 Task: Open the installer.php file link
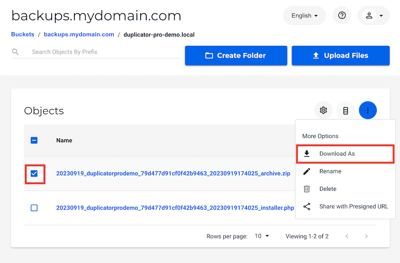(x=175, y=208)
